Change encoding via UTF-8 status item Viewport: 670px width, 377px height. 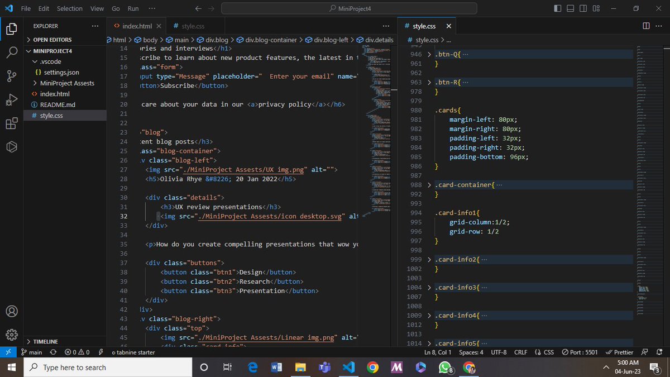[499, 352]
